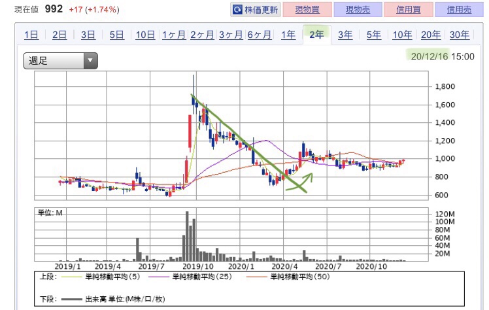Select the 10年 period tab
The image size is (489, 310).
402,35
